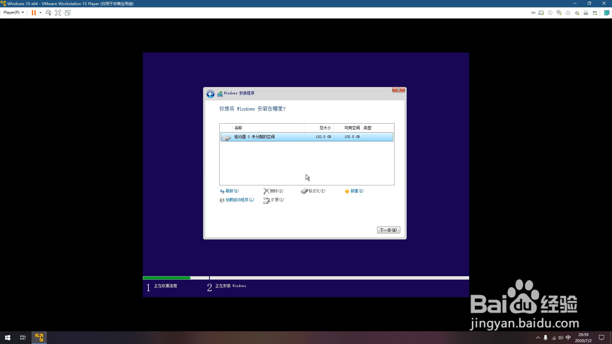Screen dimensions: 612x344
Task: Enter full screen mode
Action: [58, 13]
